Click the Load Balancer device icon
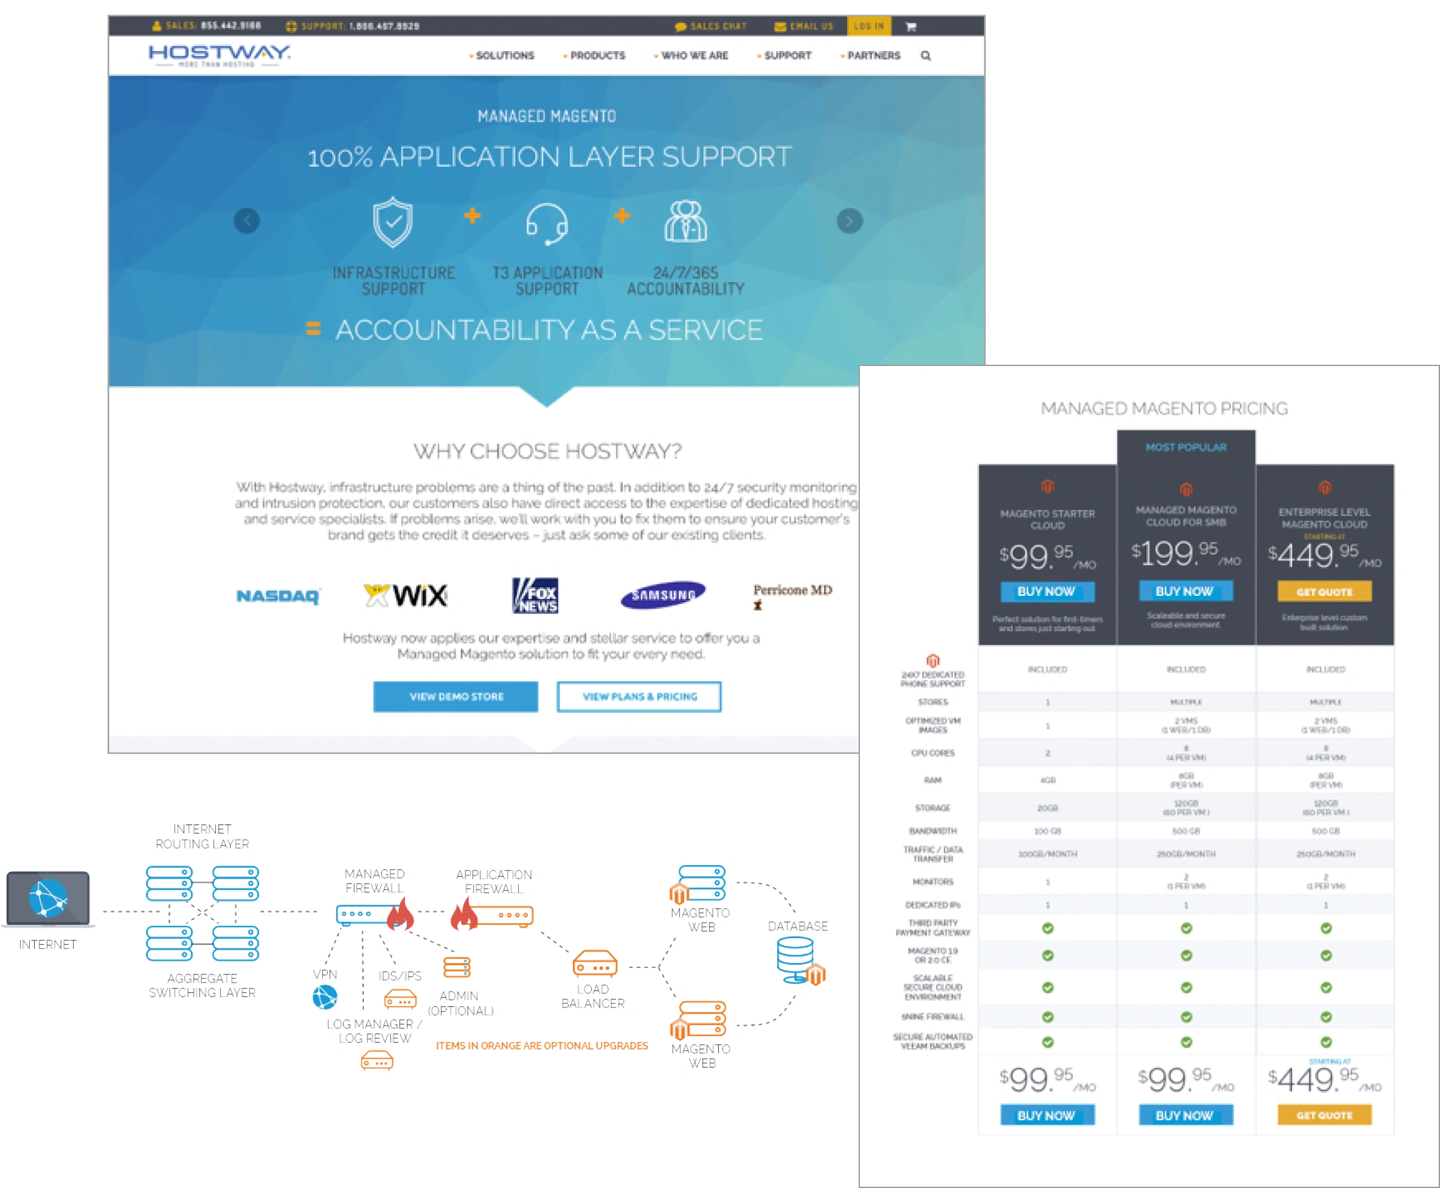 click(x=595, y=964)
